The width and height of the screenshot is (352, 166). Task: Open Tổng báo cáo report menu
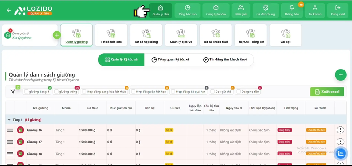point(187,11)
